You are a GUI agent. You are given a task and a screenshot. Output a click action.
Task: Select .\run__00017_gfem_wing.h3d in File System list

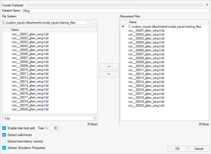click(30, 97)
